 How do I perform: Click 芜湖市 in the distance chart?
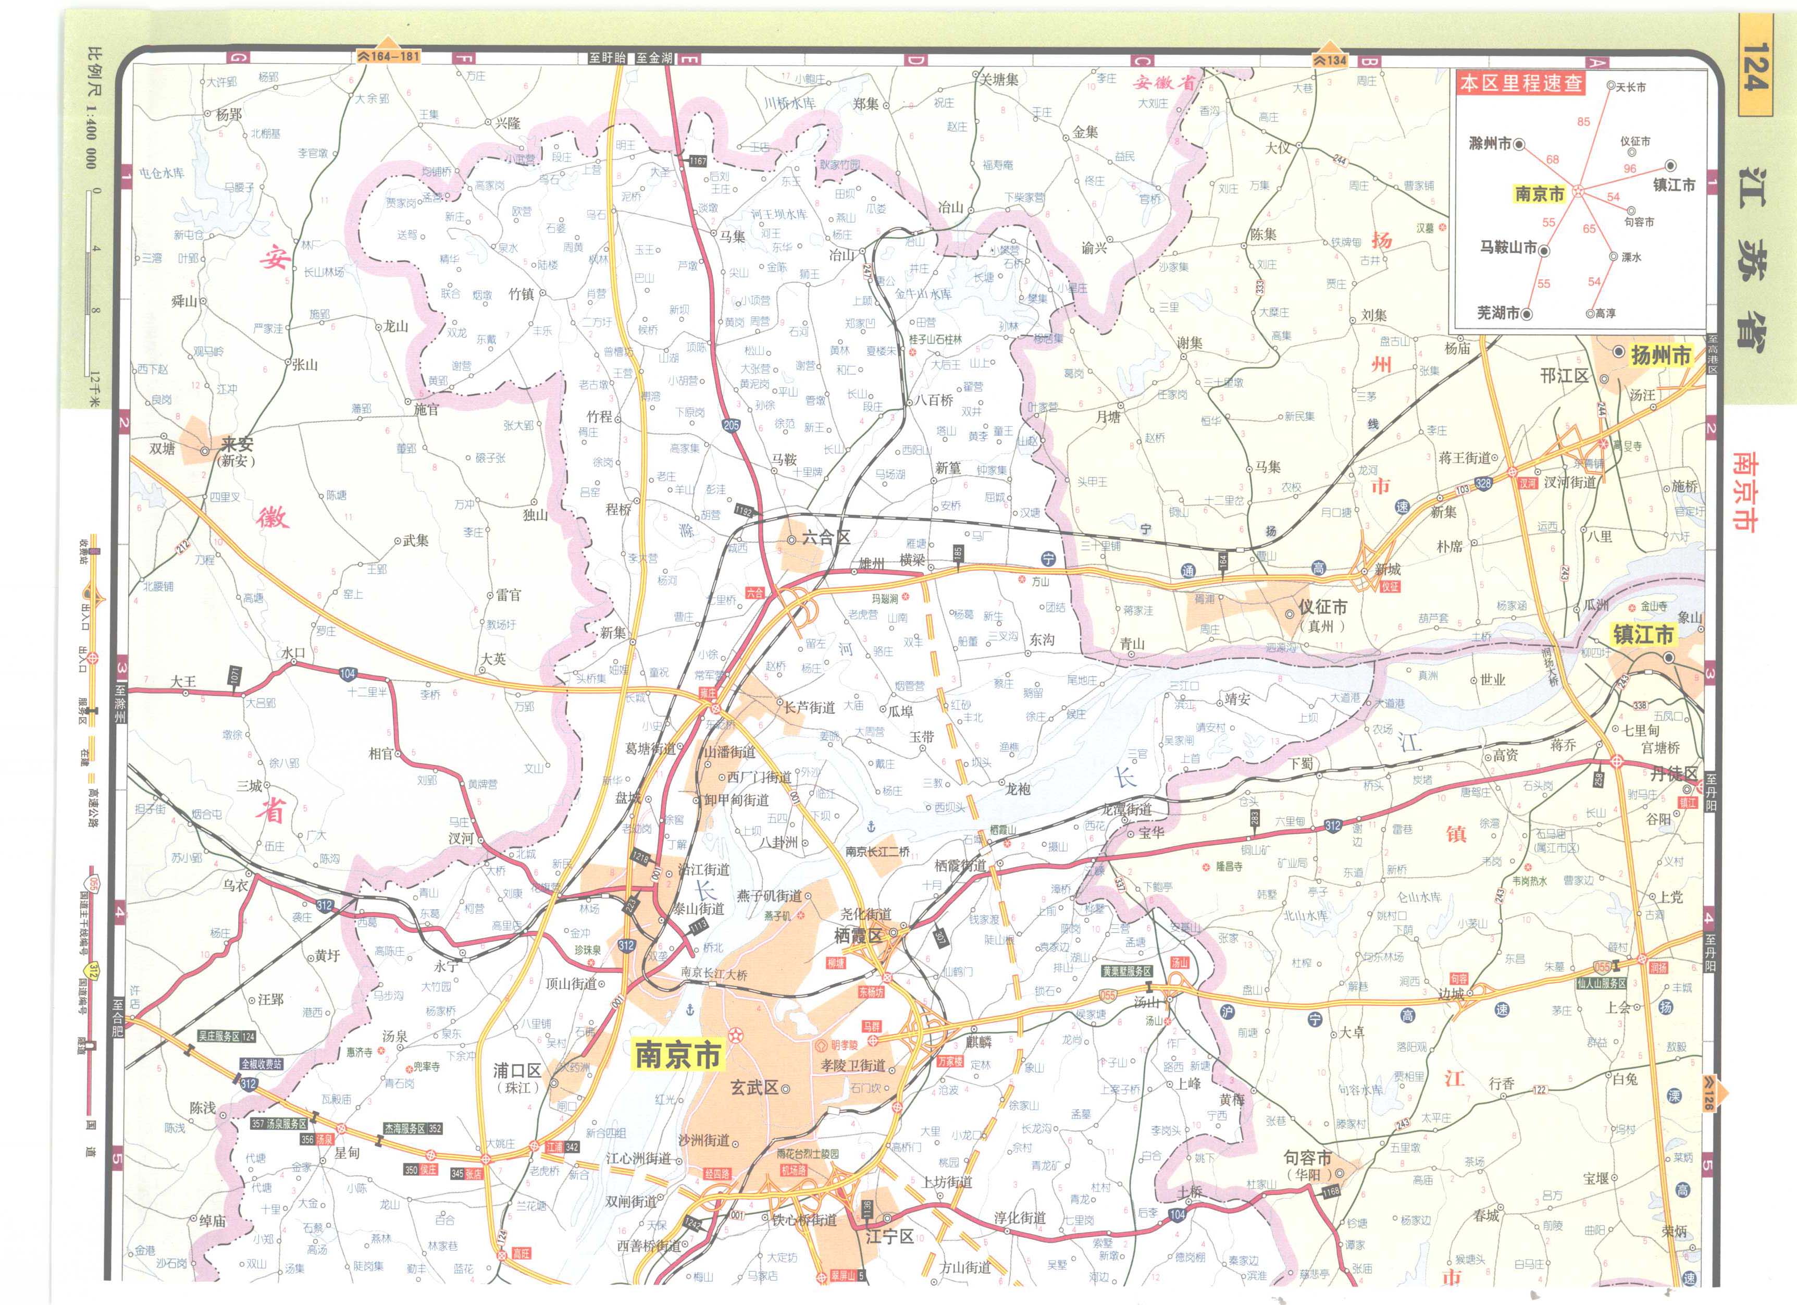click(1498, 313)
